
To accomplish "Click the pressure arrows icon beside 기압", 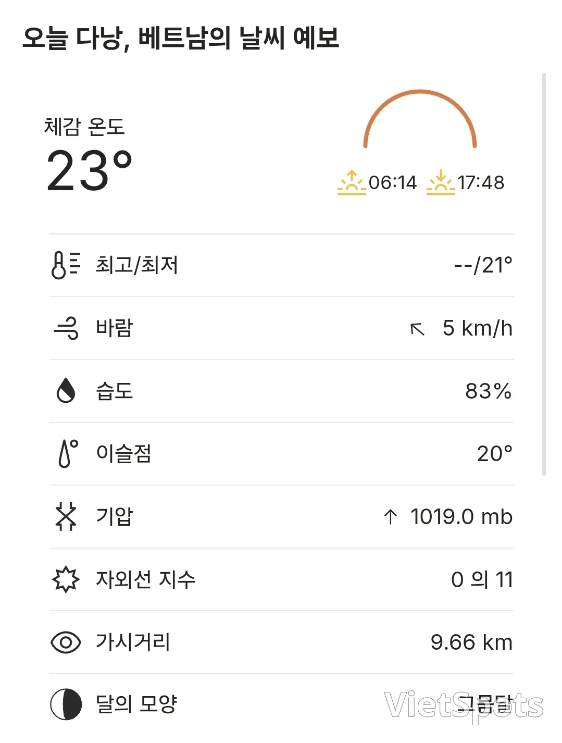I will click(66, 516).
